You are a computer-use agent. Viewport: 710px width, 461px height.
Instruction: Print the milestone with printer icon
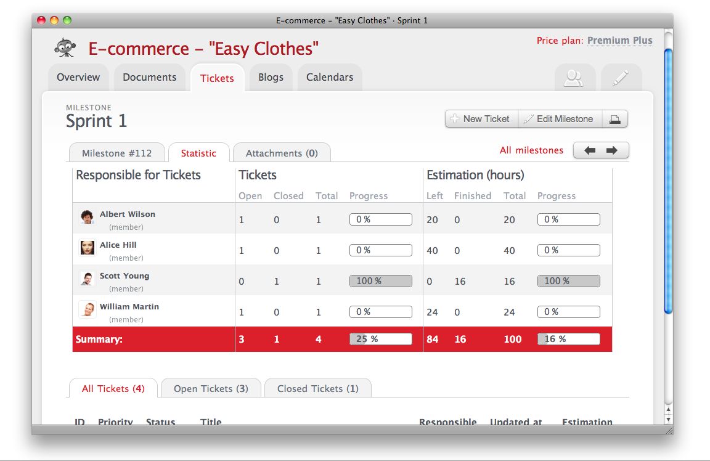click(615, 119)
